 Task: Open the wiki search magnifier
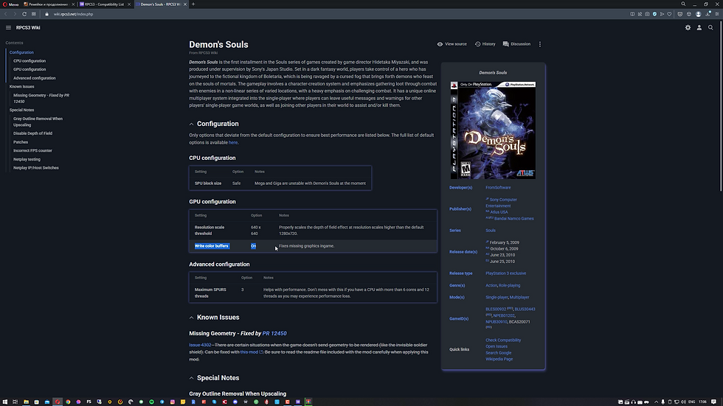(710, 27)
